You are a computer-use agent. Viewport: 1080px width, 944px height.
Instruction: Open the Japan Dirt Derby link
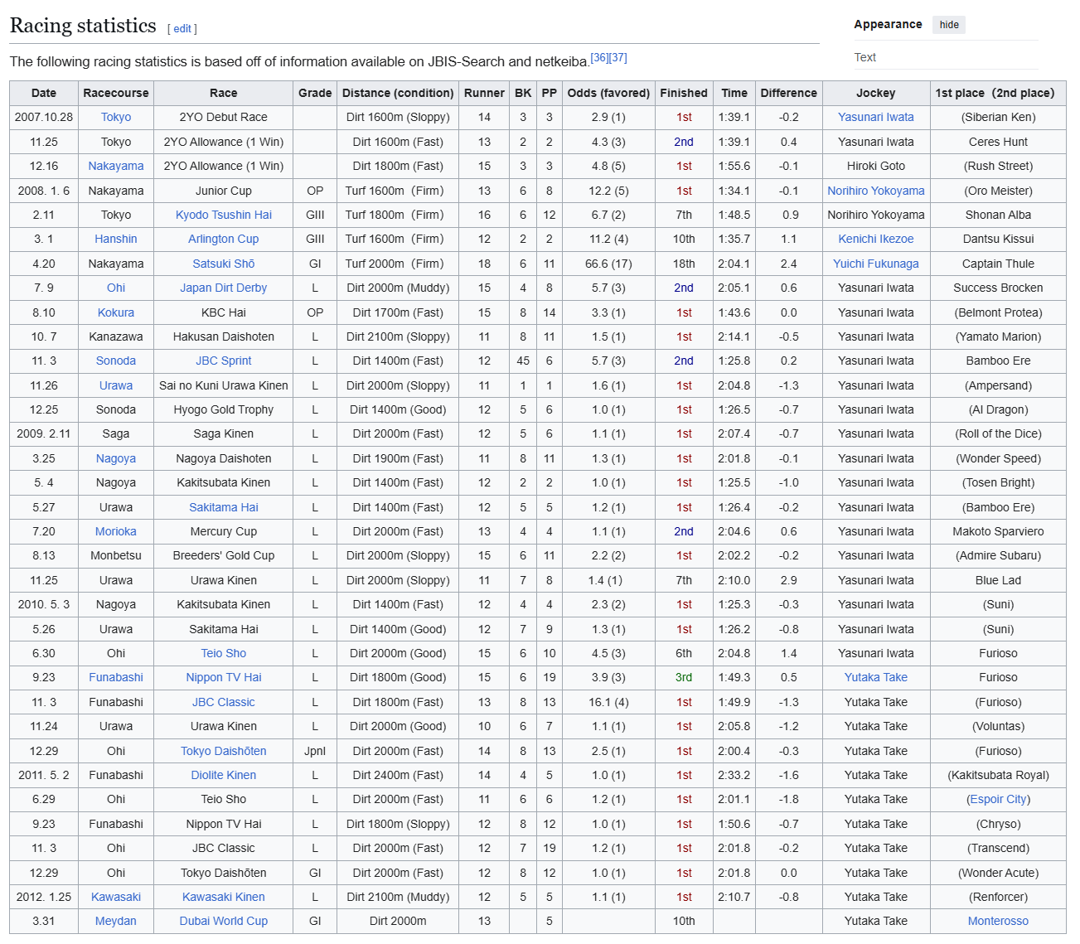tap(224, 288)
